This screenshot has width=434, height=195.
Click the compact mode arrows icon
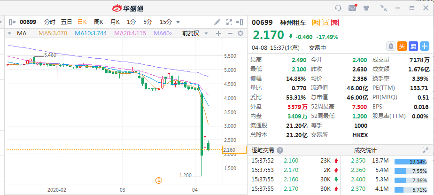[384, 8]
